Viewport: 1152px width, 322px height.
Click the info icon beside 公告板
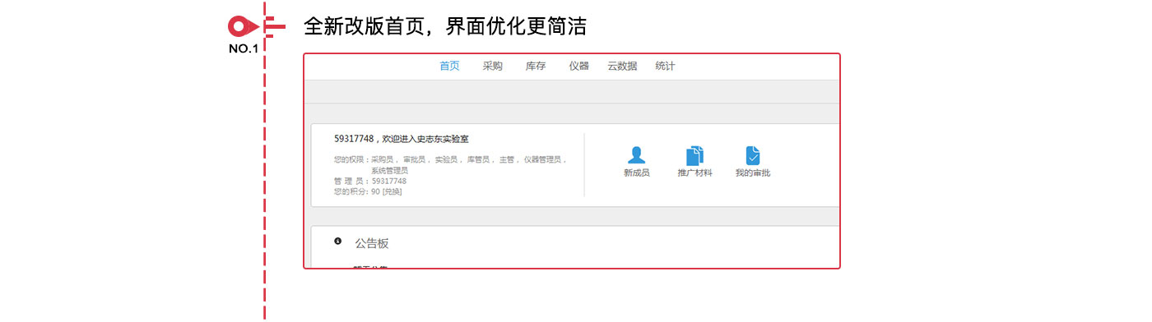(x=337, y=241)
